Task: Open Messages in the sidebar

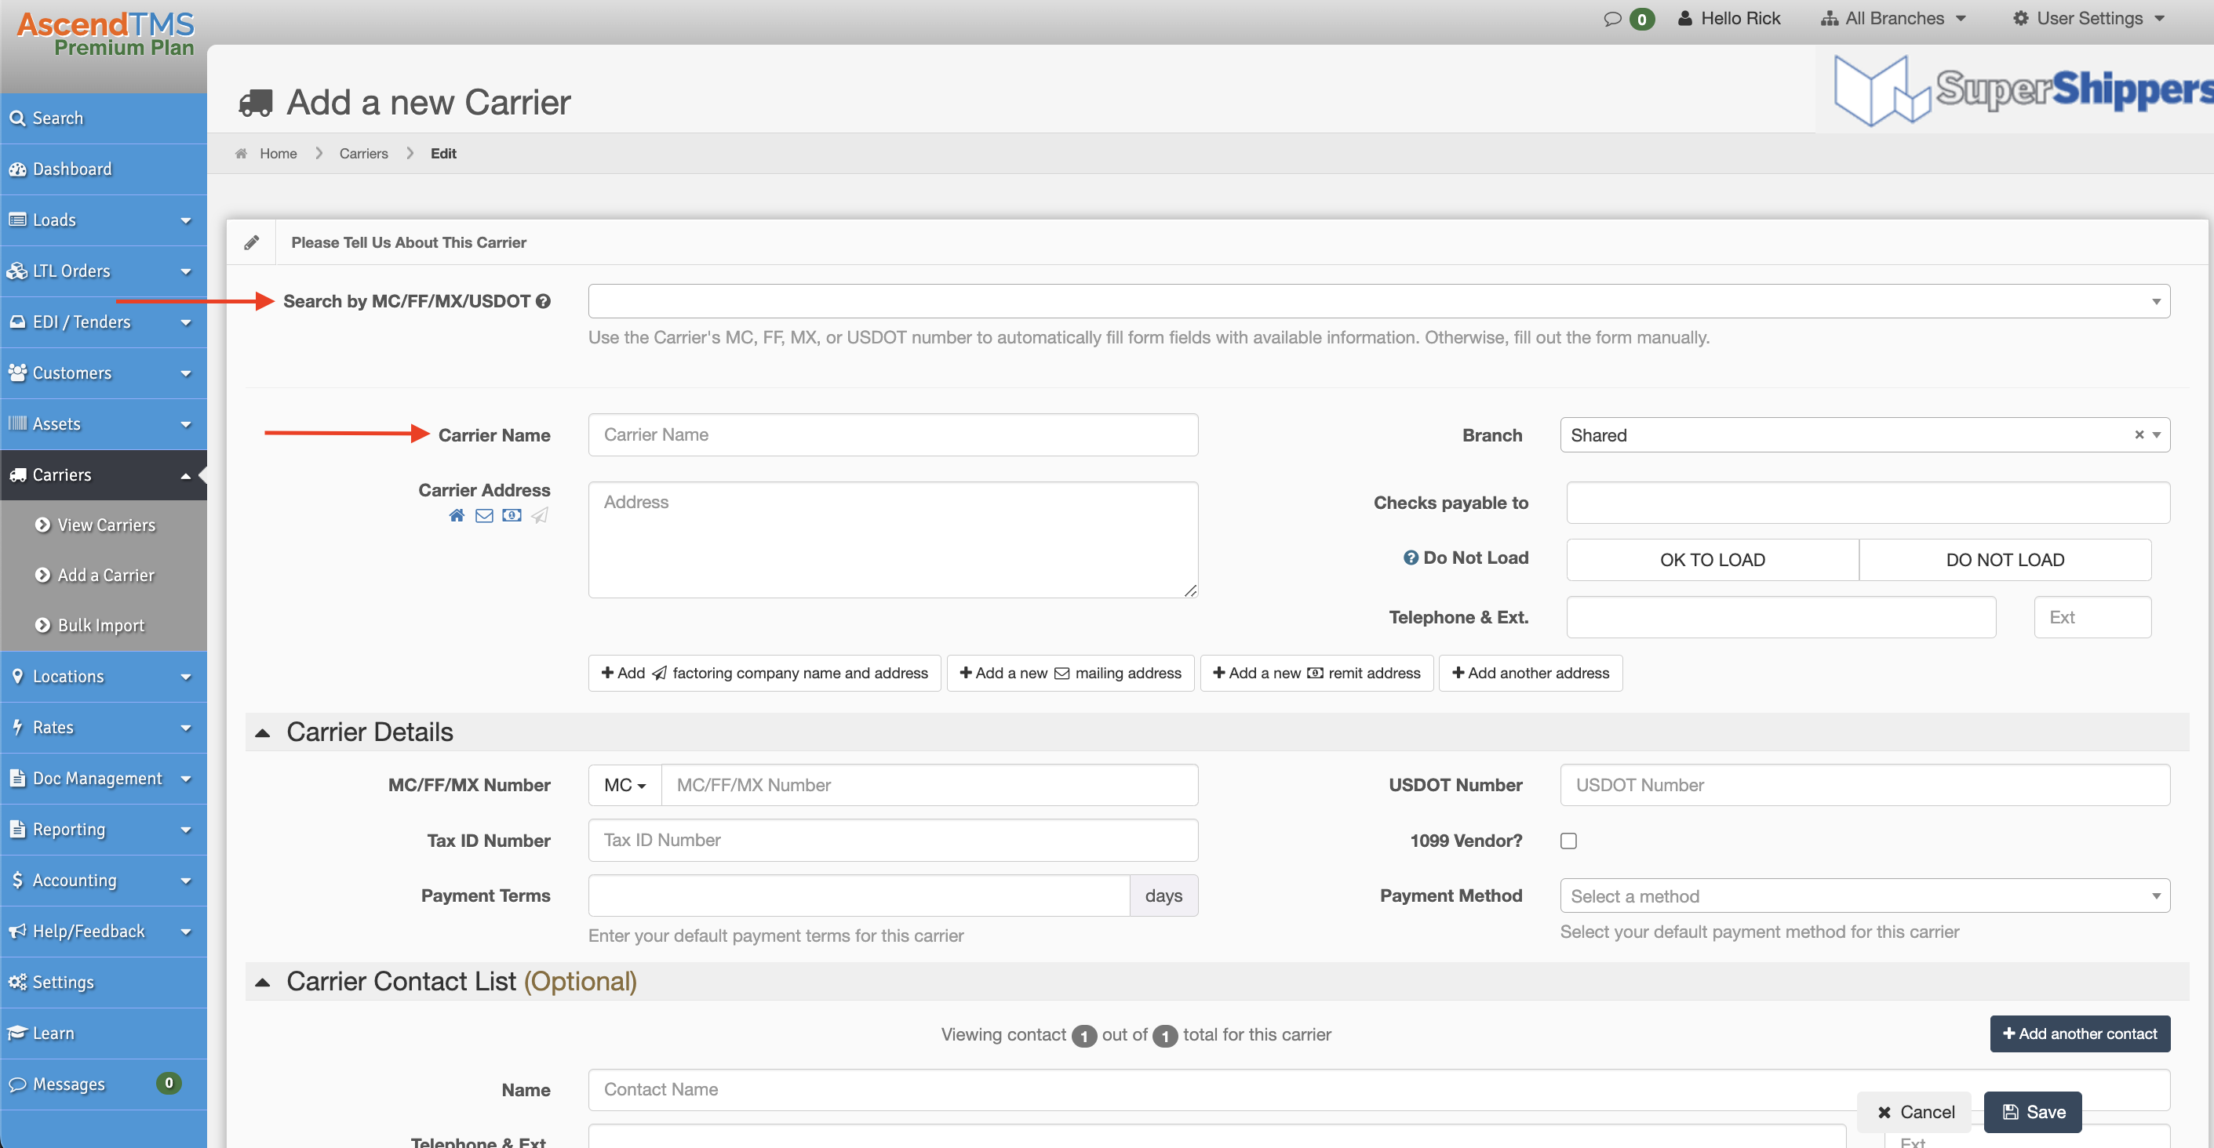Action: (103, 1084)
